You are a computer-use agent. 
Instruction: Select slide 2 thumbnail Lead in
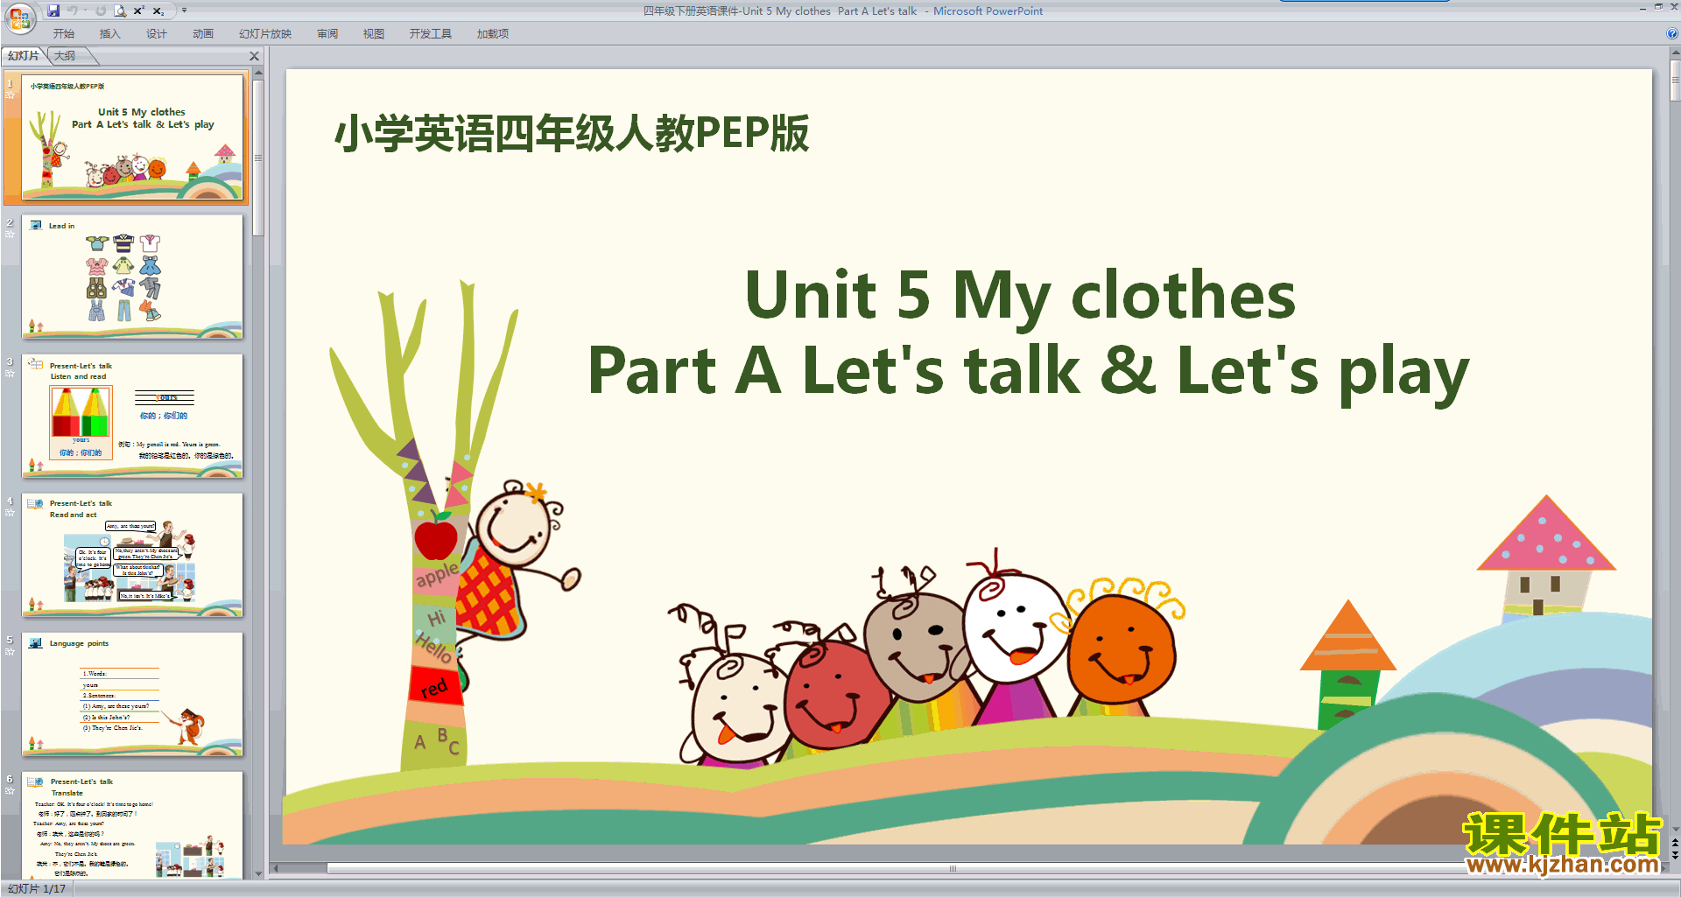[132, 277]
